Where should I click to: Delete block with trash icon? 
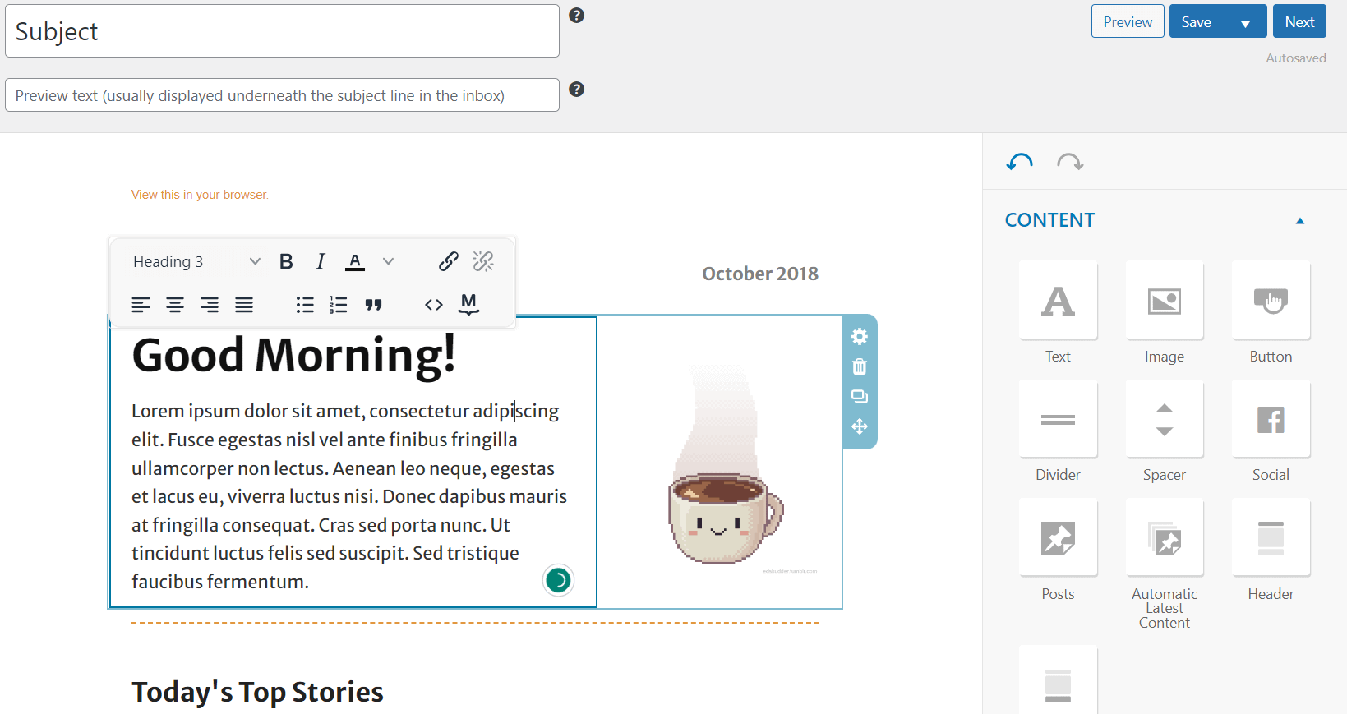tap(860, 366)
